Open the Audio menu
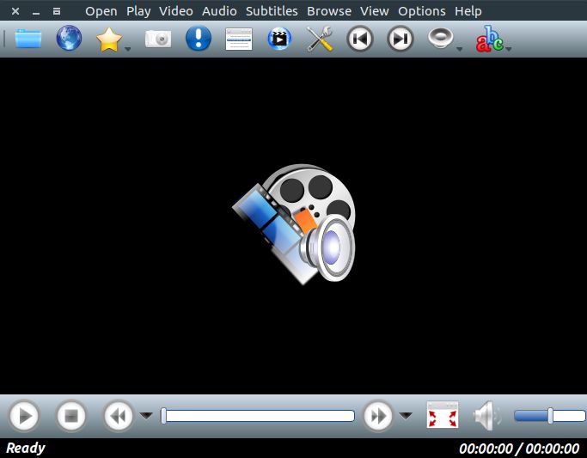 219,11
